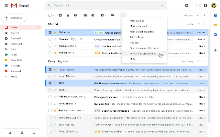
Task: Uncheck the Hilton Honors email checkbox
Action: click(x=50, y=69)
